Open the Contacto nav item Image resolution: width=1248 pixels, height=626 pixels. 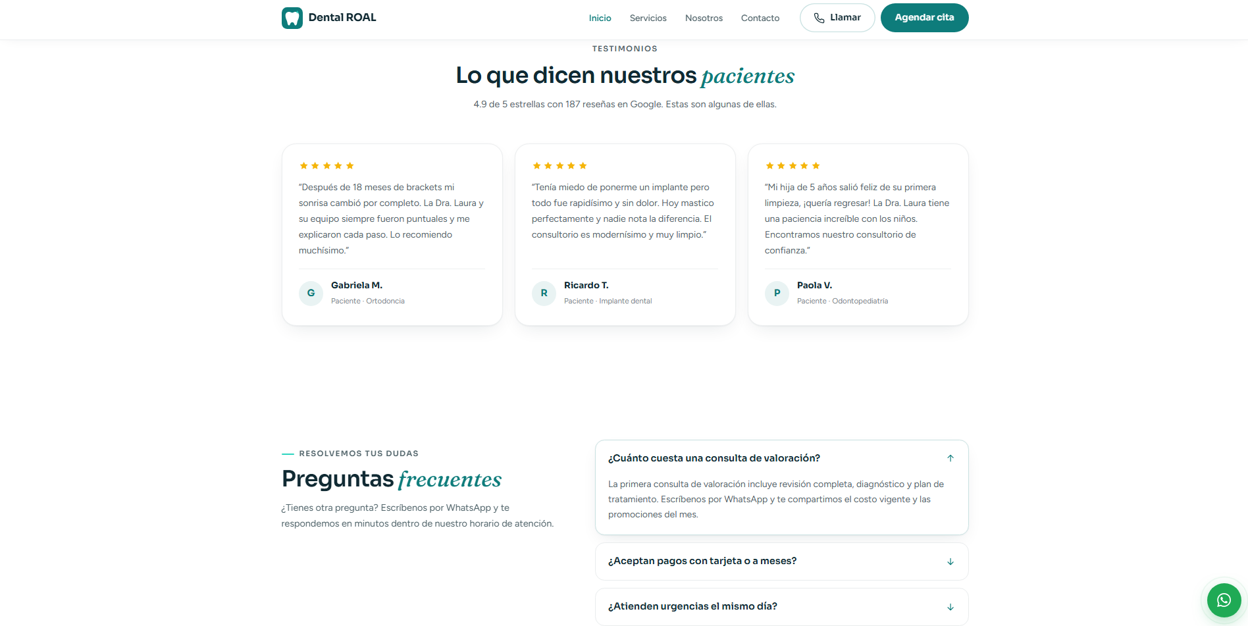tap(760, 18)
